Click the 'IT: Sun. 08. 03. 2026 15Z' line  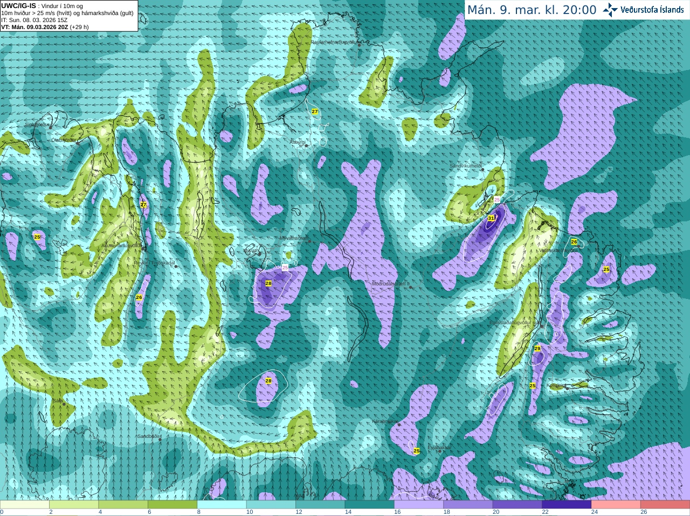pos(34,20)
